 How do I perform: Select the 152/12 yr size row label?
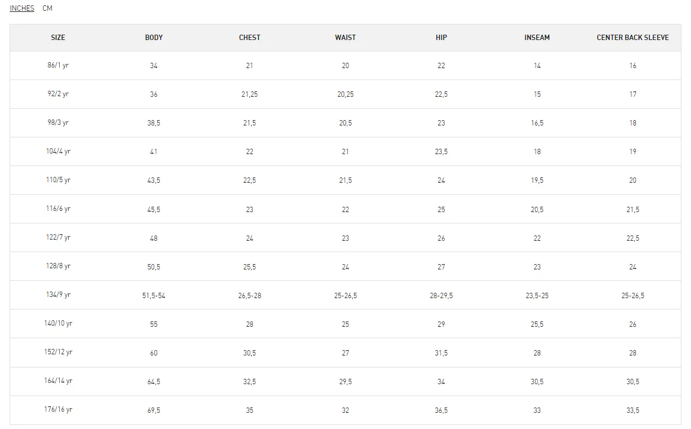tap(58, 352)
